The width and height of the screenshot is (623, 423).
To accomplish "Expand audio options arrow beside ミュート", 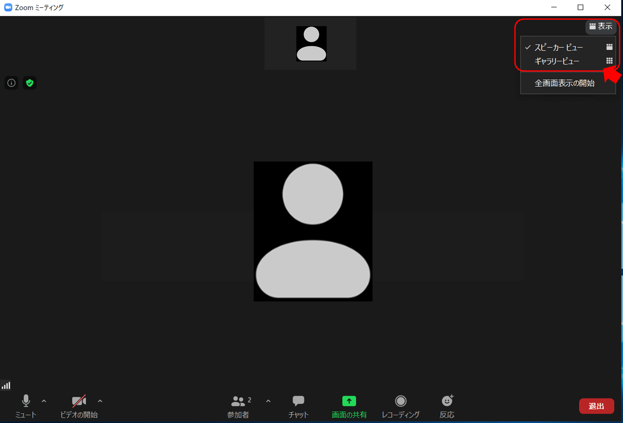I will tap(44, 401).
